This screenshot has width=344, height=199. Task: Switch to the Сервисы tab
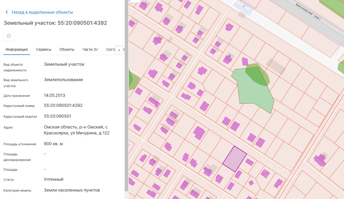point(44,50)
